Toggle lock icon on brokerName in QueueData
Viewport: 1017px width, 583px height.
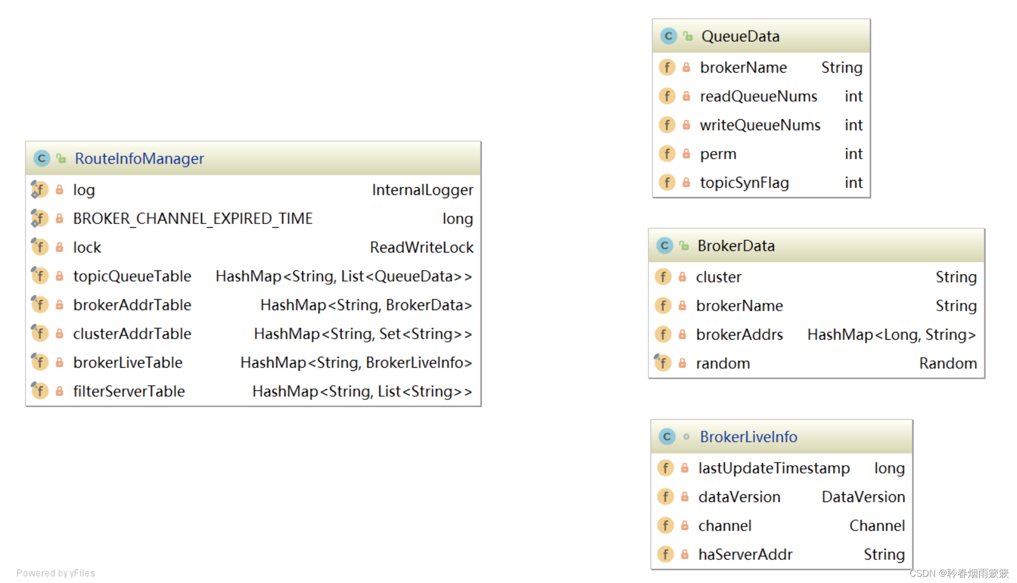coord(688,66)
